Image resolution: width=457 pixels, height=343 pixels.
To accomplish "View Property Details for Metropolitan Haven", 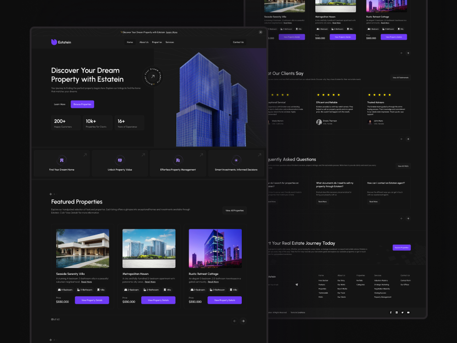I will click(158, 300).
